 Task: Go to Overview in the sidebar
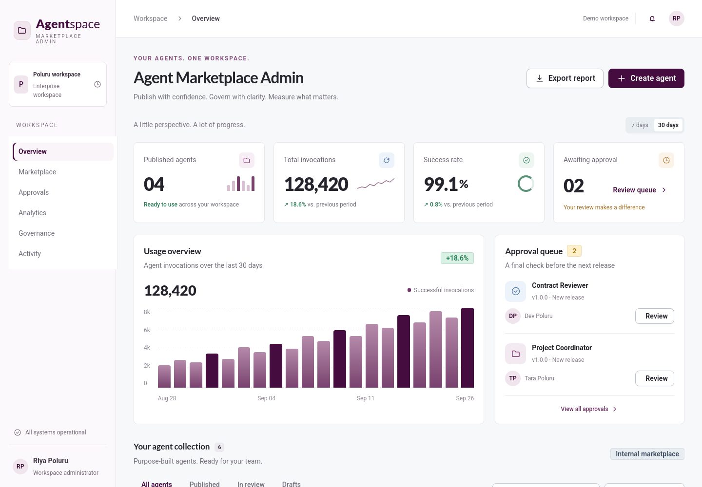(x=63, y=151)
